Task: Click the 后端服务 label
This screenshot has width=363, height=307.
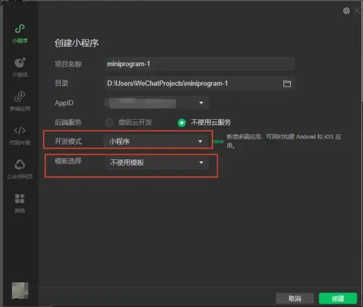Action: tap(68, 122)
